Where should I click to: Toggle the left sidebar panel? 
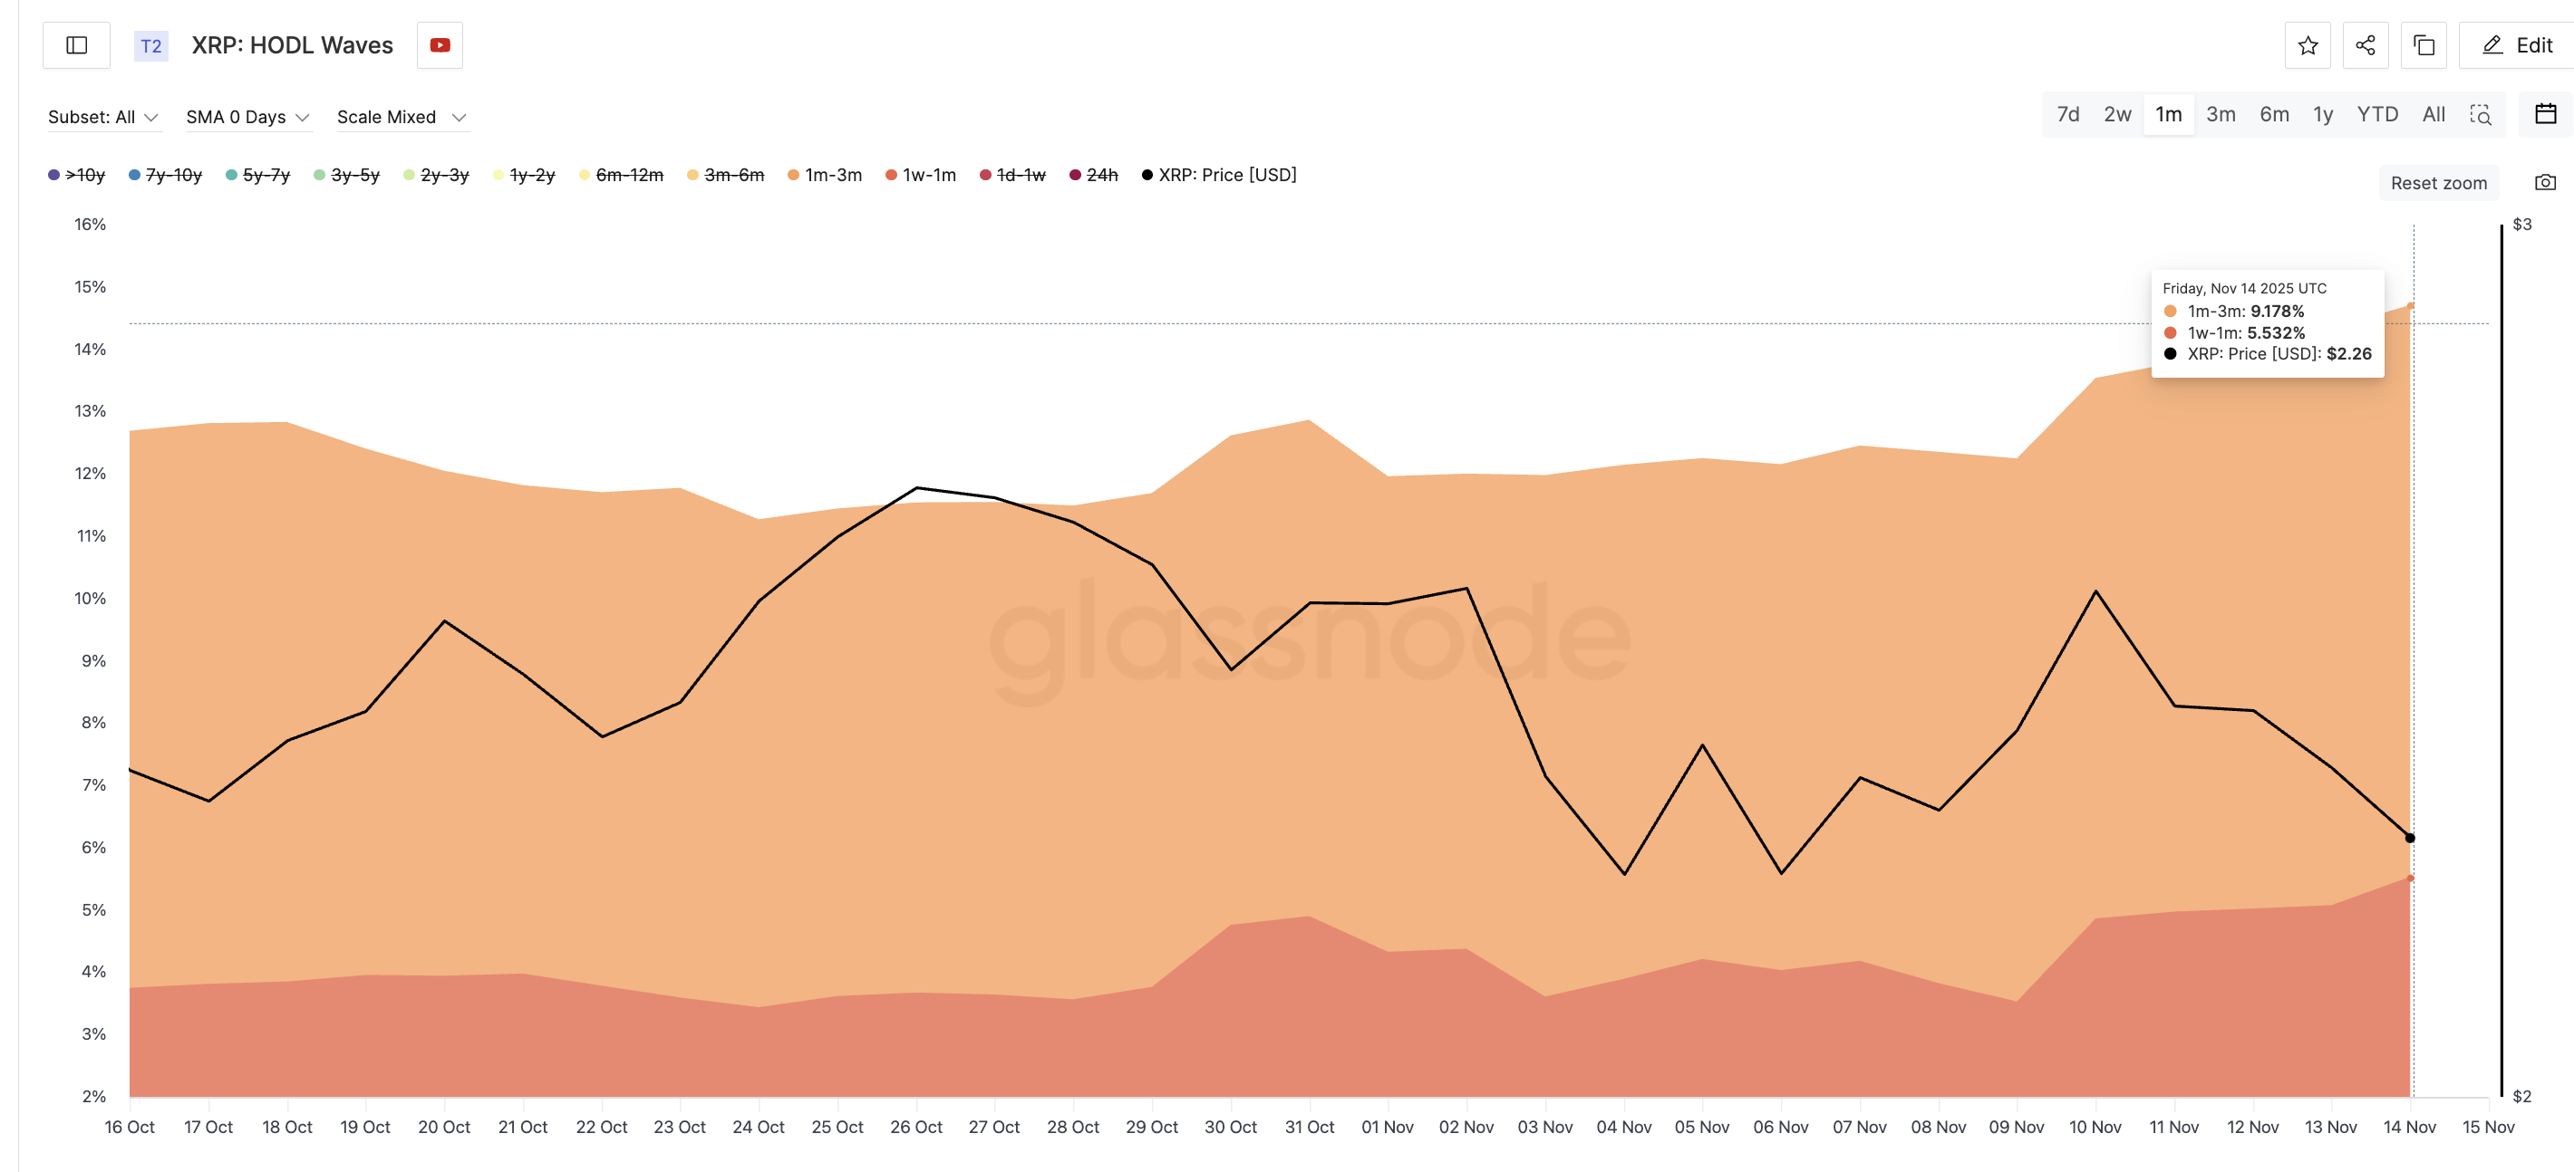click(x=76, y=45)
